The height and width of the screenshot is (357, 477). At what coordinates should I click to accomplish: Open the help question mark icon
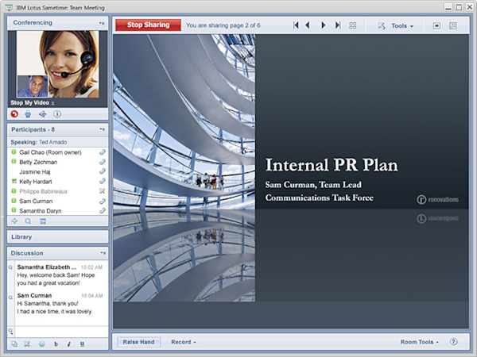[x=453, y=341]
